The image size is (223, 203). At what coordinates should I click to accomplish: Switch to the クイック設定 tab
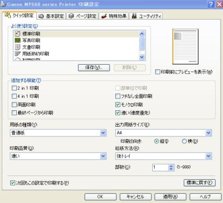click(x=19, y=15)
